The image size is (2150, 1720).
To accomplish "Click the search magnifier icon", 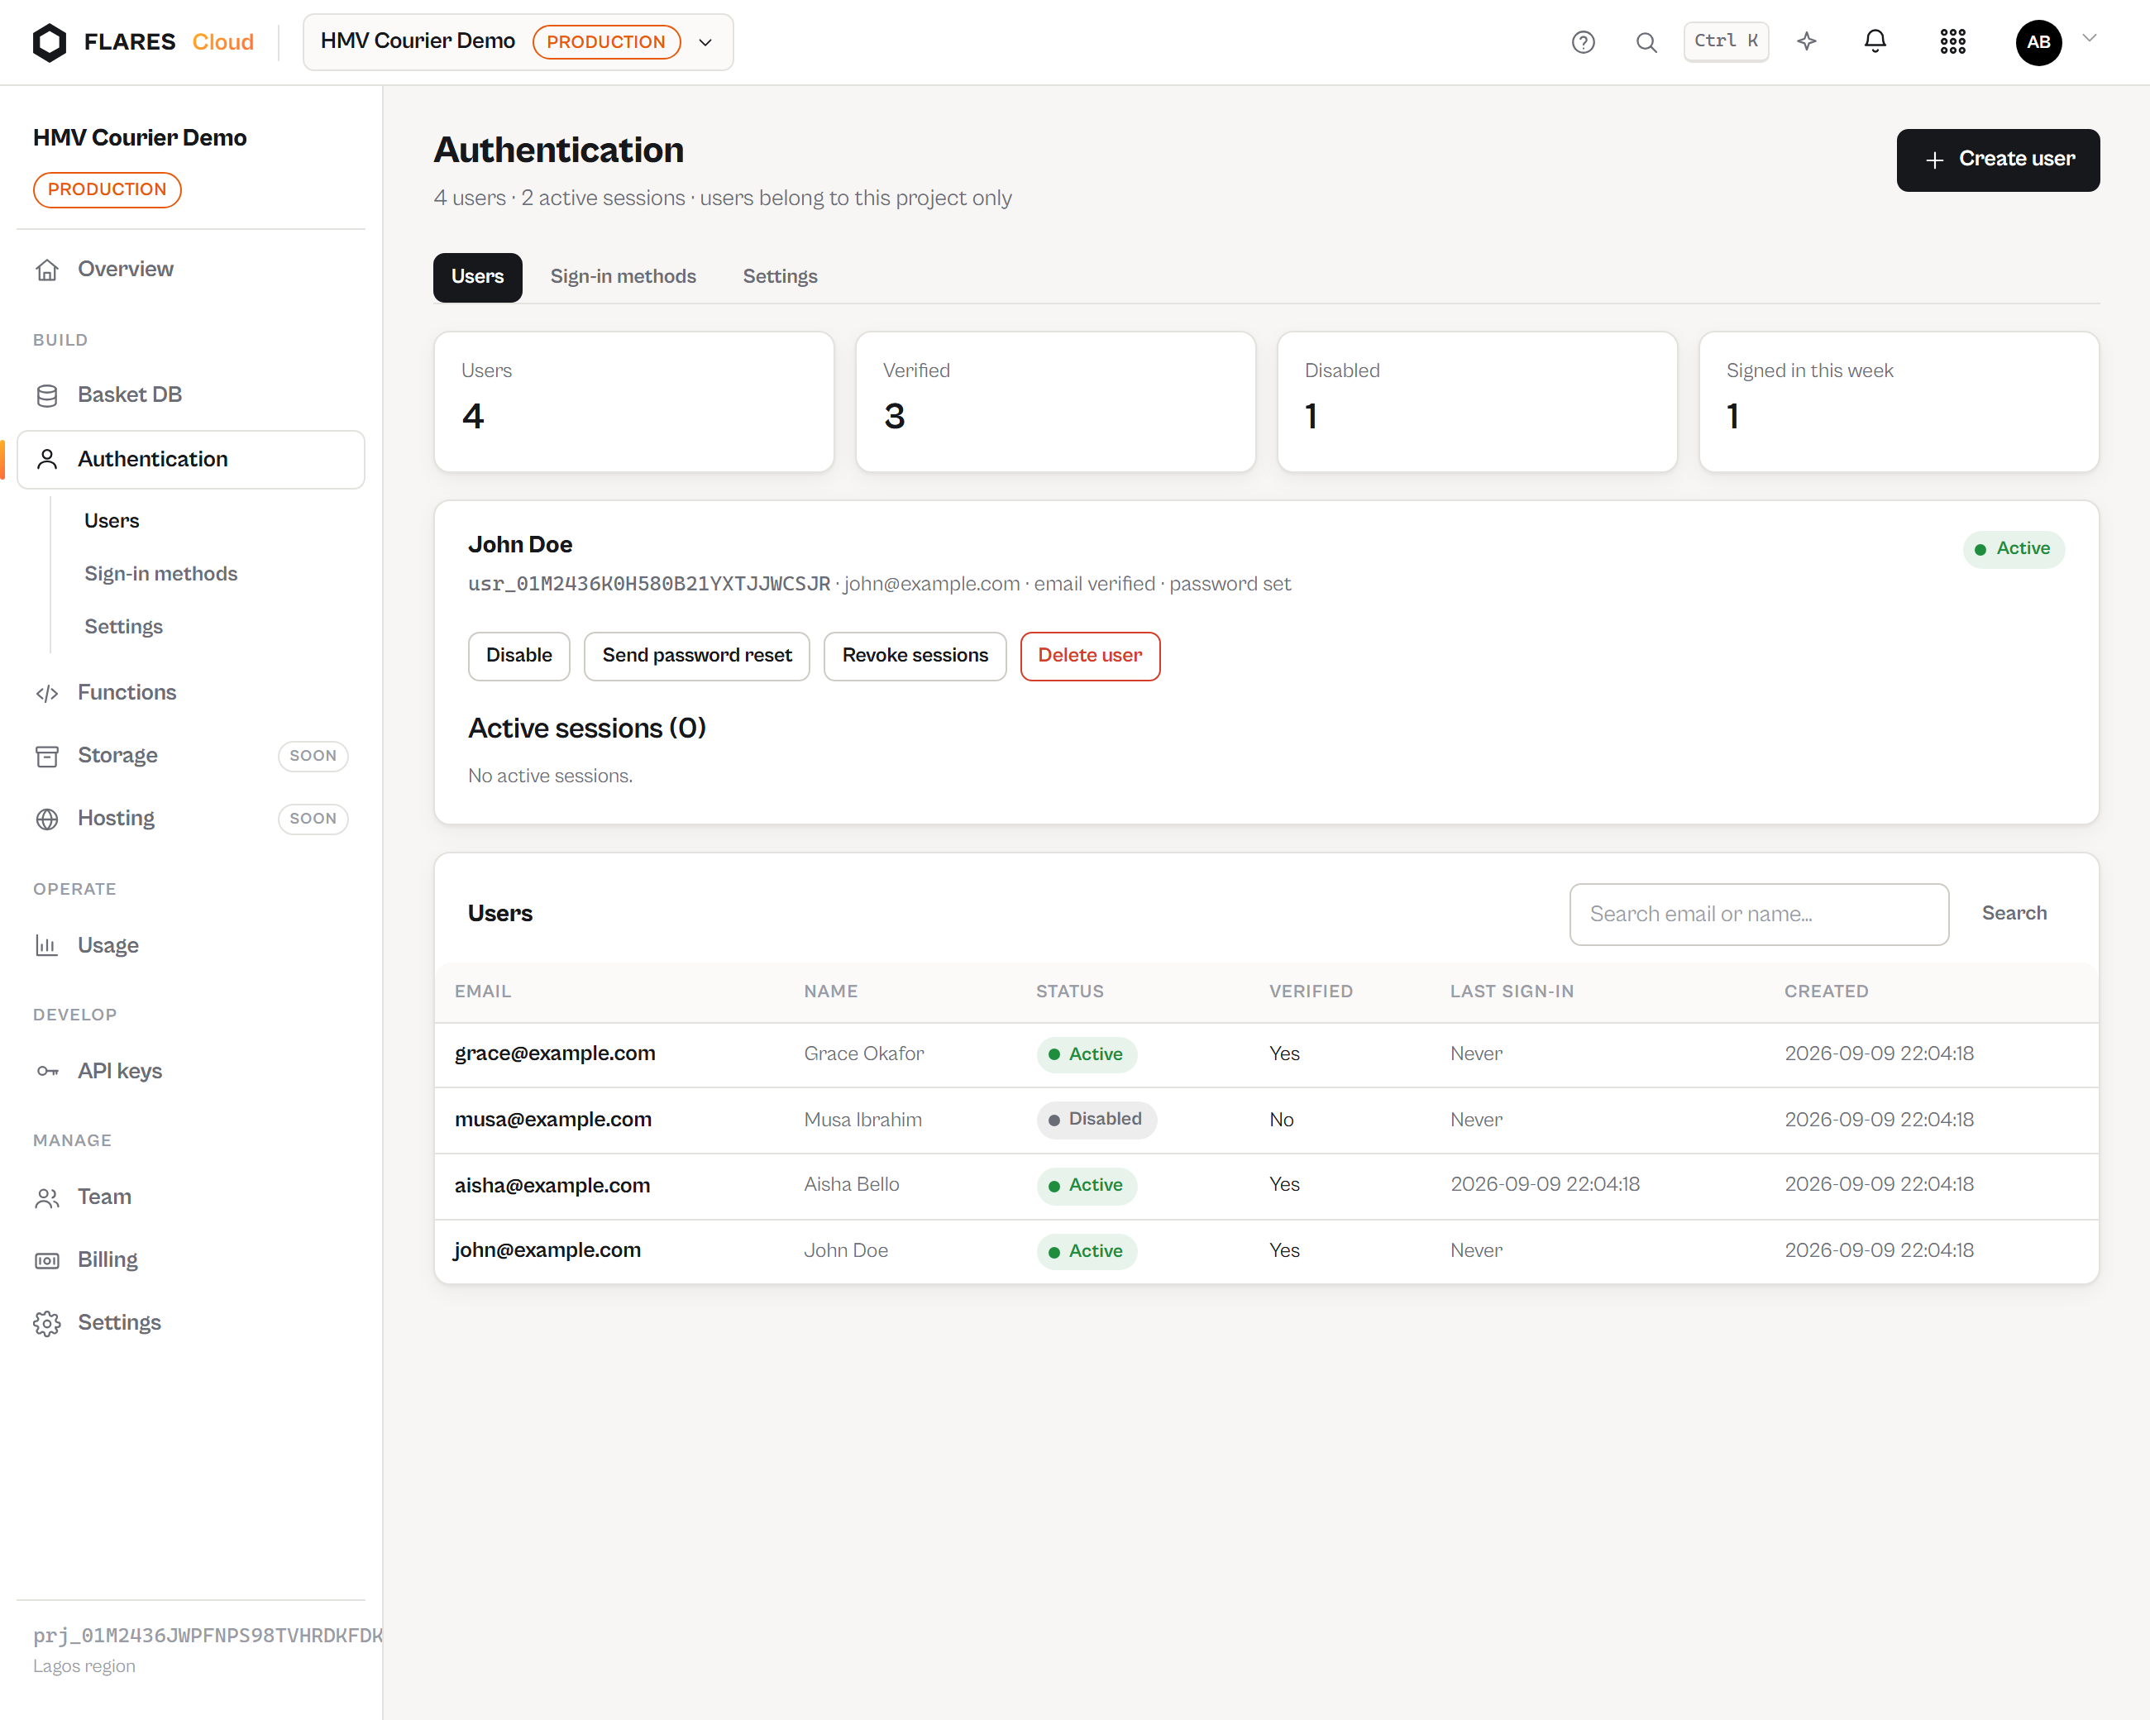I will tap(1646, 42).
